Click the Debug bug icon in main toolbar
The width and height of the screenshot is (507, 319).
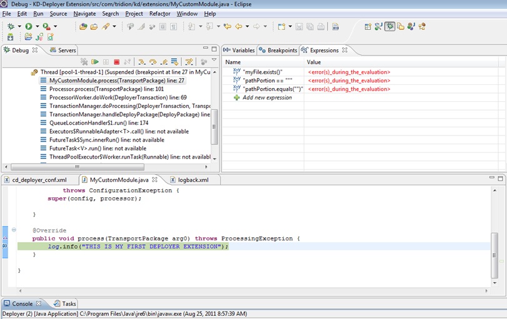[10, 26]
